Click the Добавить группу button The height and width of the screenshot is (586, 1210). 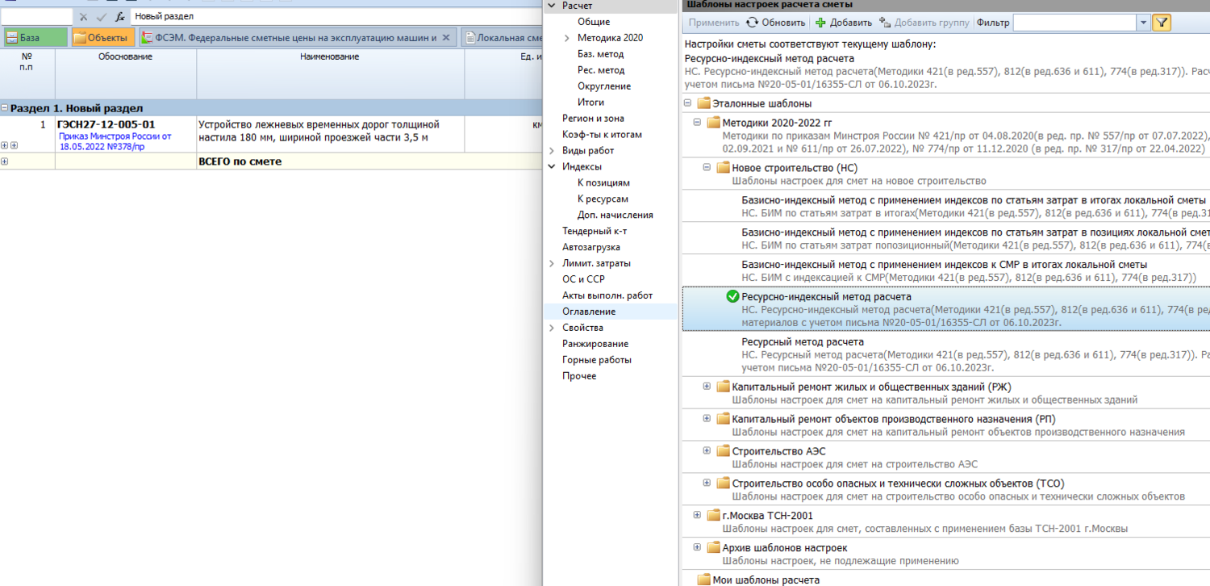click(924, 23)
